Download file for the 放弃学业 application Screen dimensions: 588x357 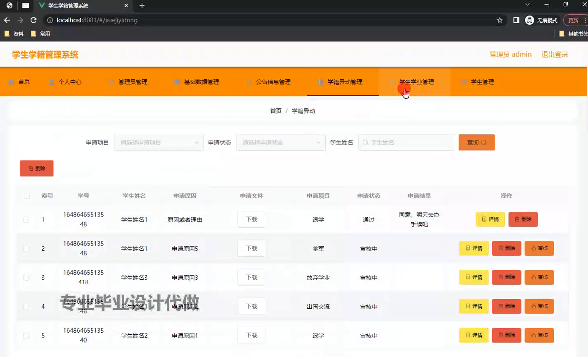pyautogui.click(x=251, y=277)
